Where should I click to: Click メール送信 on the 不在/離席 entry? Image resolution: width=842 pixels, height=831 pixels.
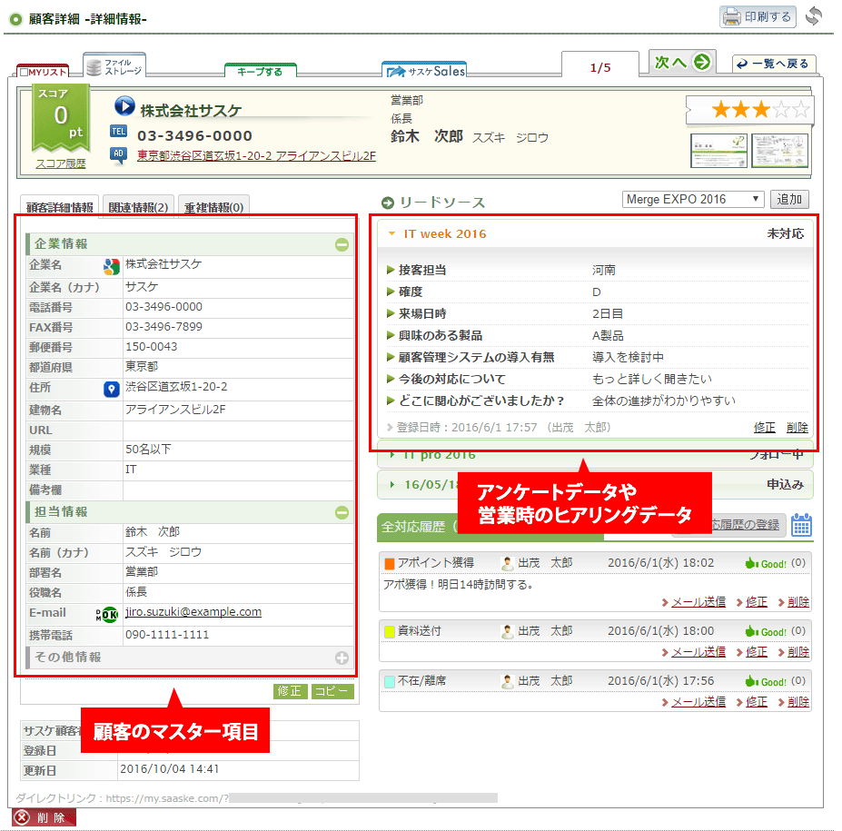coord(698,702)
